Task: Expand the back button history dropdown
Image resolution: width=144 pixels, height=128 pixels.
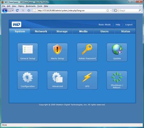Action: pyautogui.click(x=13, y=11)
